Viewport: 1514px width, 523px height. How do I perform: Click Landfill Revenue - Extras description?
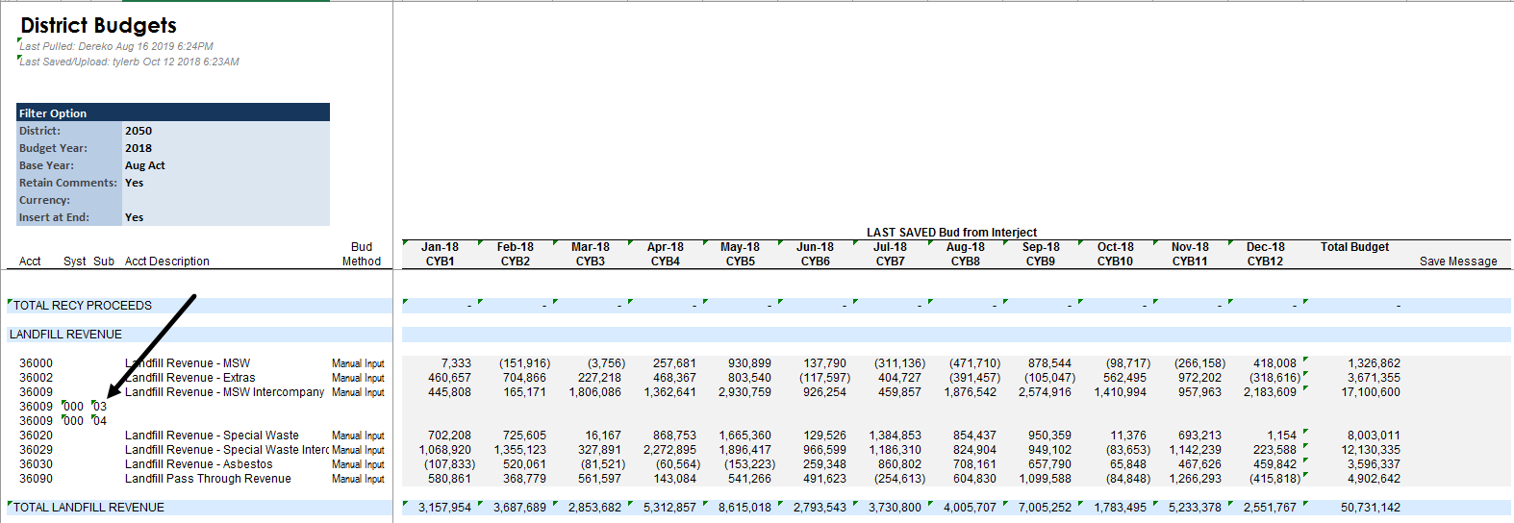coord(190,378)
